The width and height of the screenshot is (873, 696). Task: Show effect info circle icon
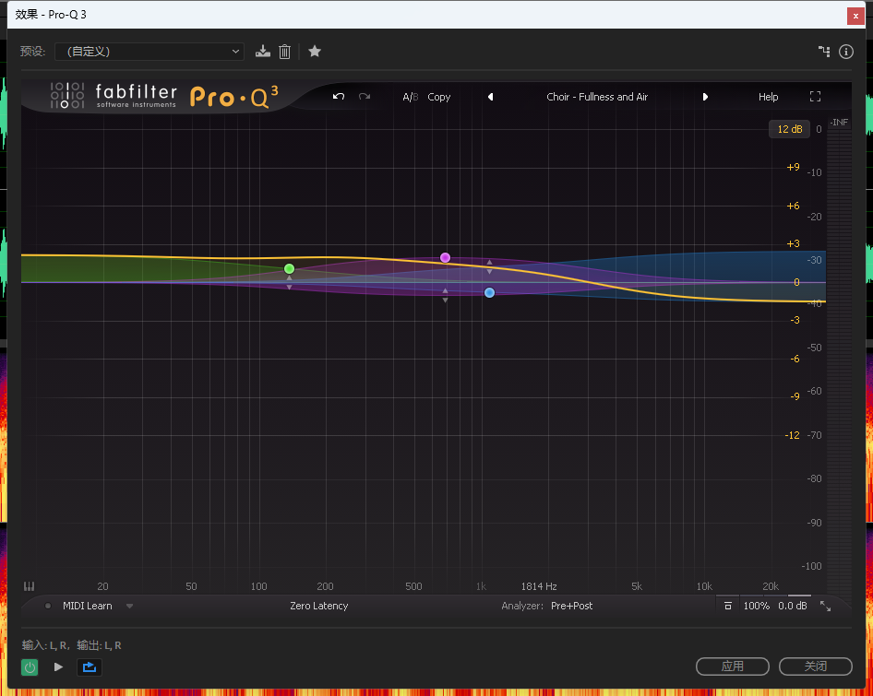coord(845,52)
